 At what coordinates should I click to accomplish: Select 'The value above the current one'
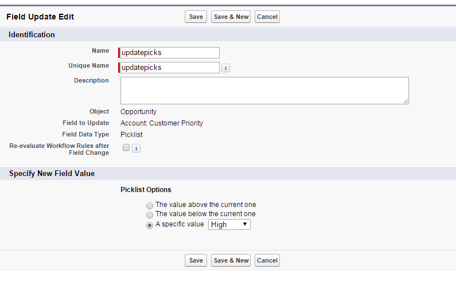(150, 205)
